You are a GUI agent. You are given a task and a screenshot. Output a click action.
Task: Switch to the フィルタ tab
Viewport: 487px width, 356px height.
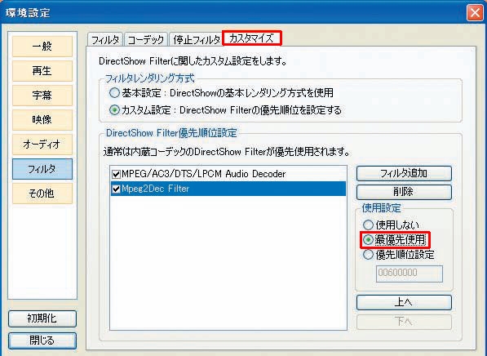(x=105, y=40)
